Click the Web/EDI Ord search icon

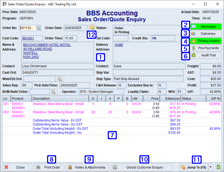(60, 79)
